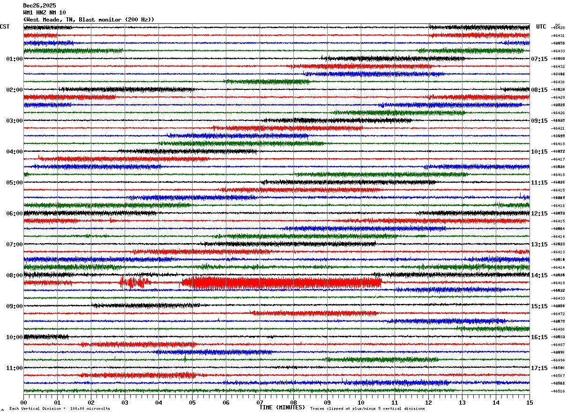
Task: Click the Each Vertical Division 100.00 microvolts note
Action: (60, 408)
